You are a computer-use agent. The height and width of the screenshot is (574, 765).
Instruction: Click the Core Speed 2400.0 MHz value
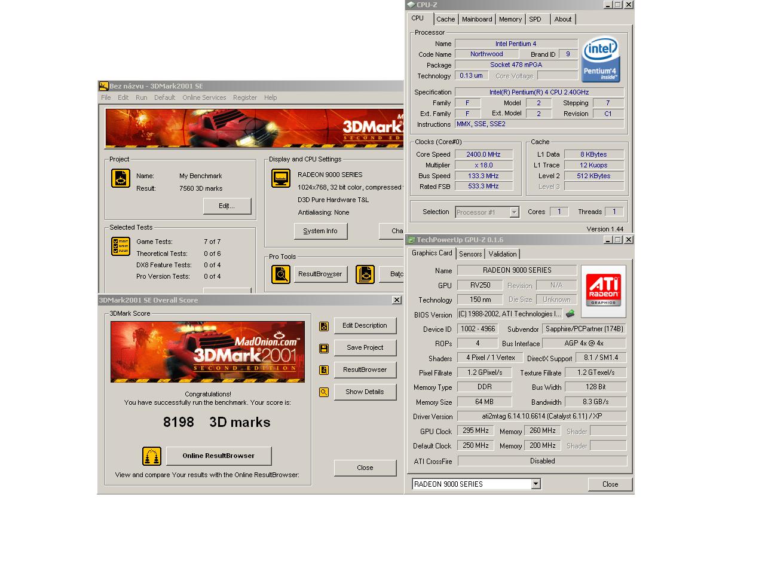coord(484,154)
